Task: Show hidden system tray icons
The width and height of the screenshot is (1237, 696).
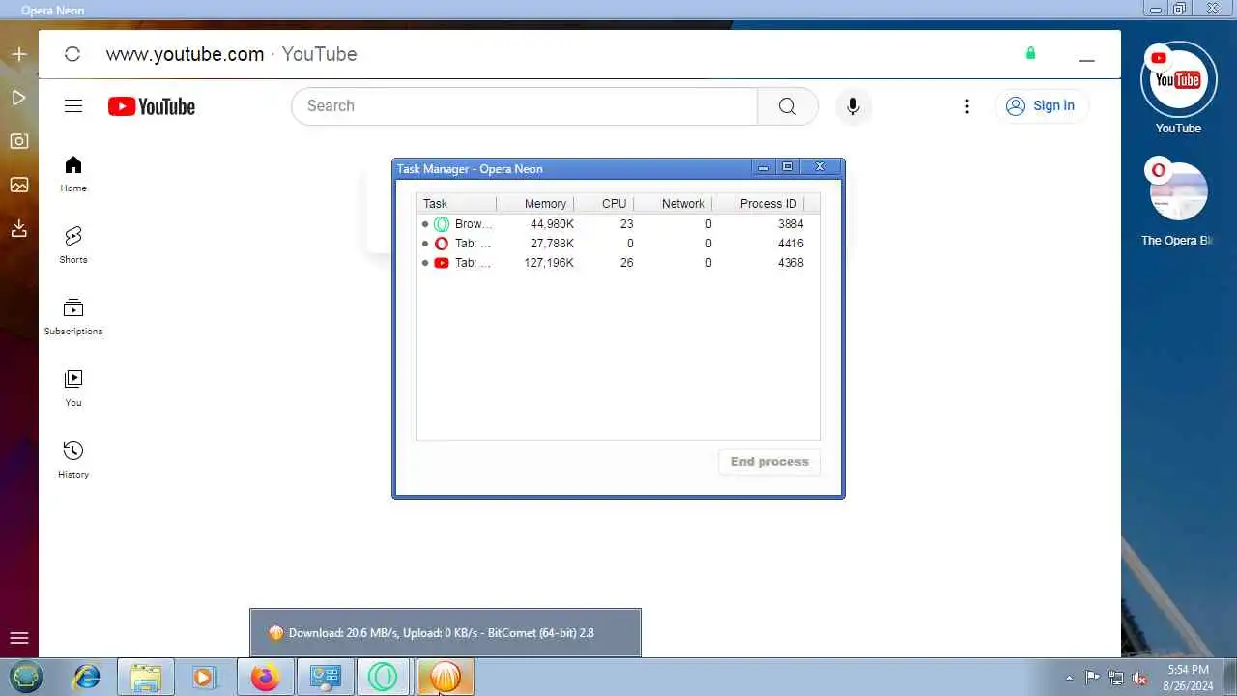Action: click(x=1069, y=678)
